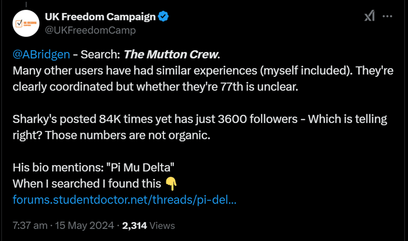View the 2,314 view count
This screenshot has height=241, width=408.
tap(135, 225)
